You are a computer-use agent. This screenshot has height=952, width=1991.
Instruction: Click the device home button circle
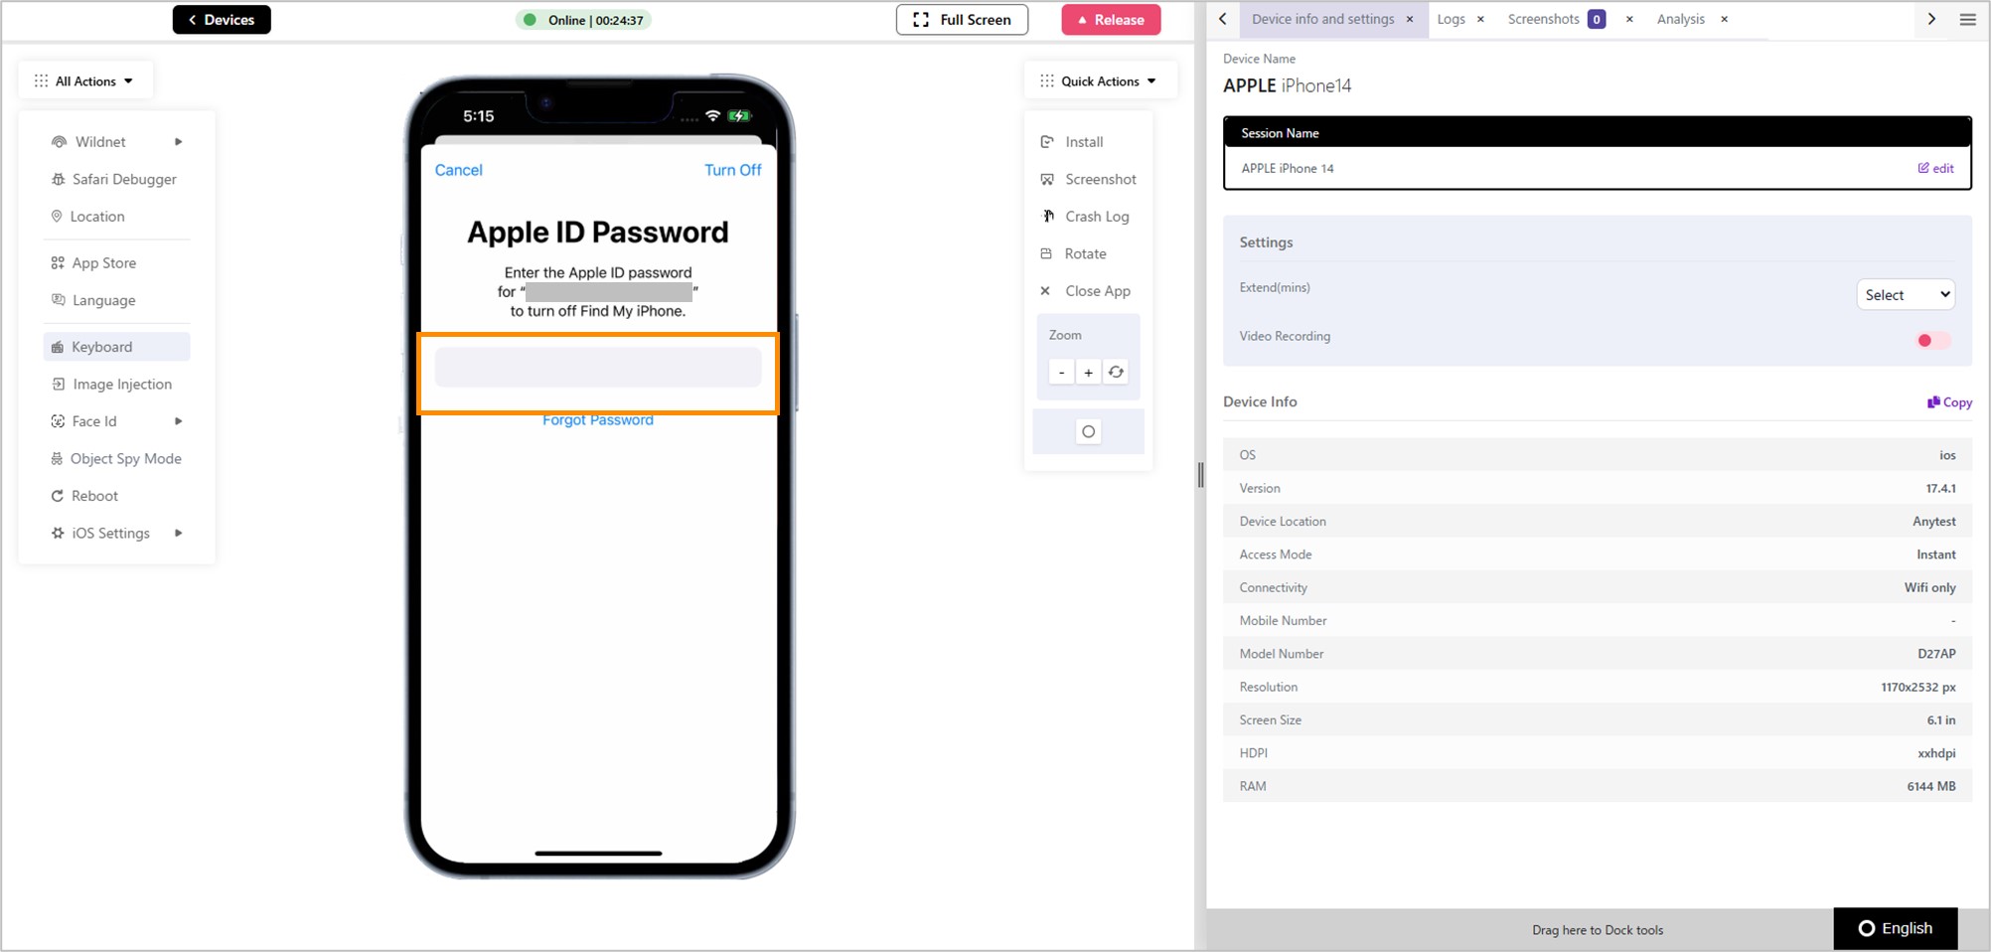1088,431
